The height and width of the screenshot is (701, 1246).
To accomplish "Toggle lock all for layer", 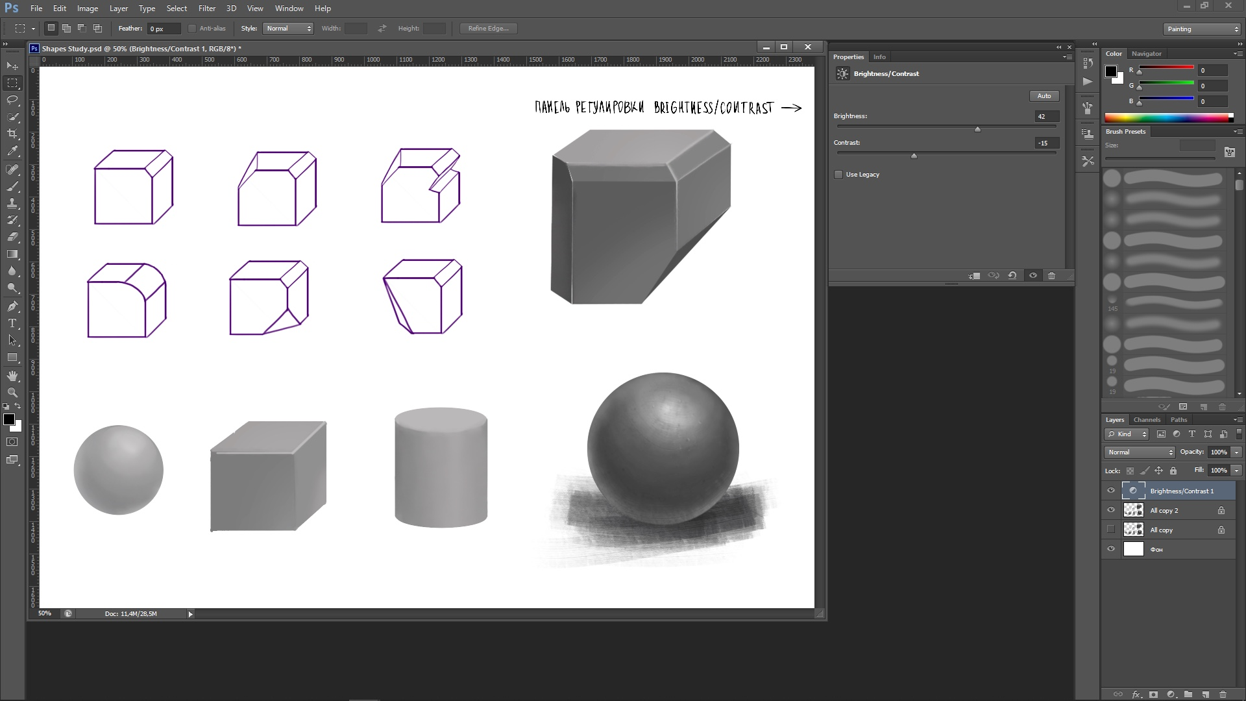I will click(1173, 471).
